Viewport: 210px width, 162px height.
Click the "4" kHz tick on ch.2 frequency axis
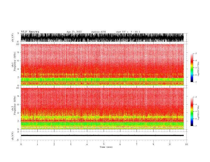tap(18, 113)
